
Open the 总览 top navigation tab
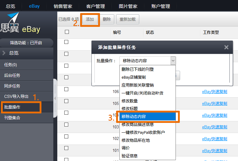click(10, 6)
